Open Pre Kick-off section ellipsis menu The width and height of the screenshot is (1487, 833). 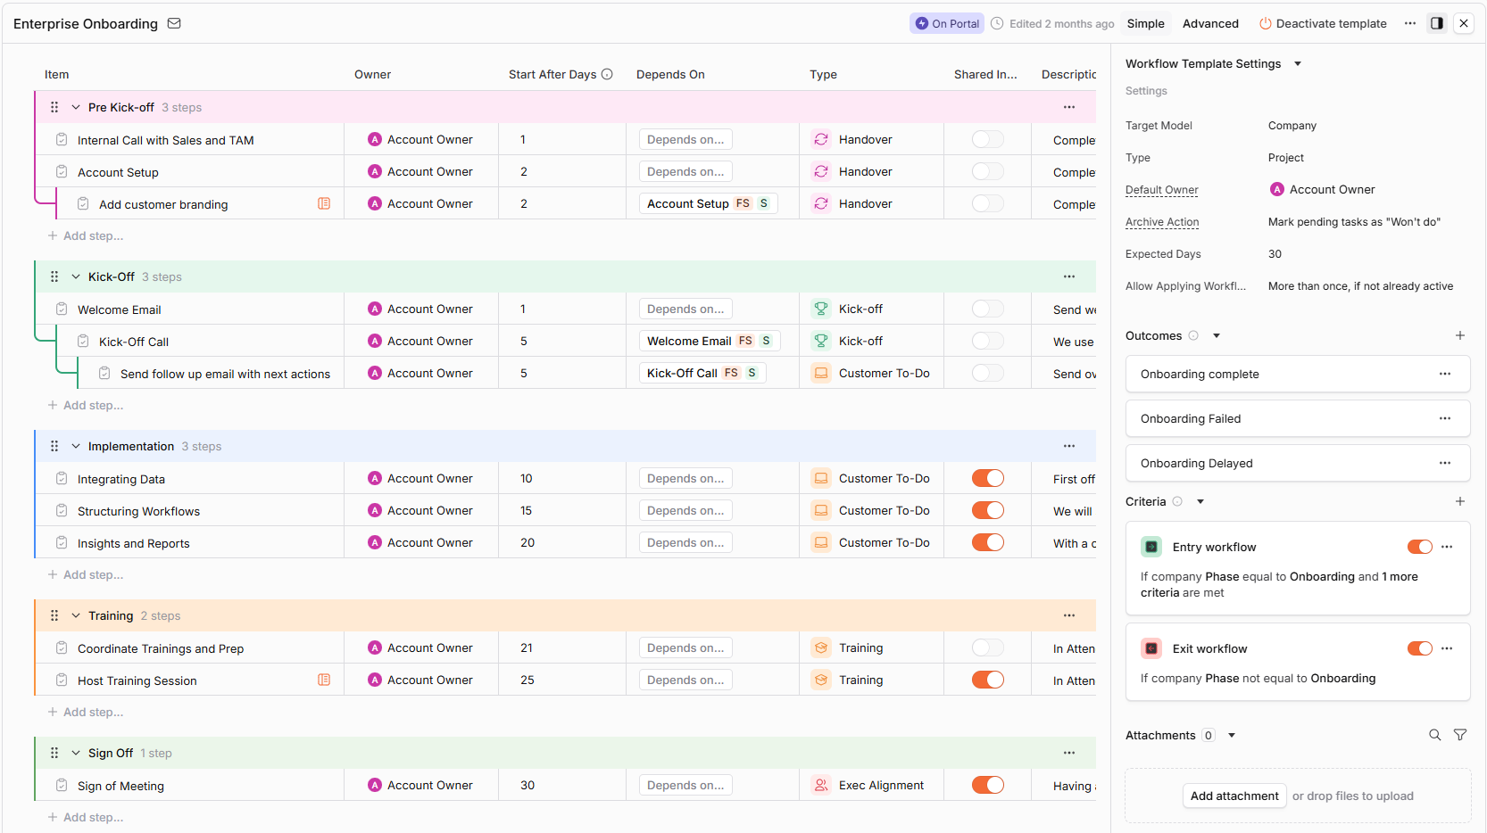click(1069, 107)
